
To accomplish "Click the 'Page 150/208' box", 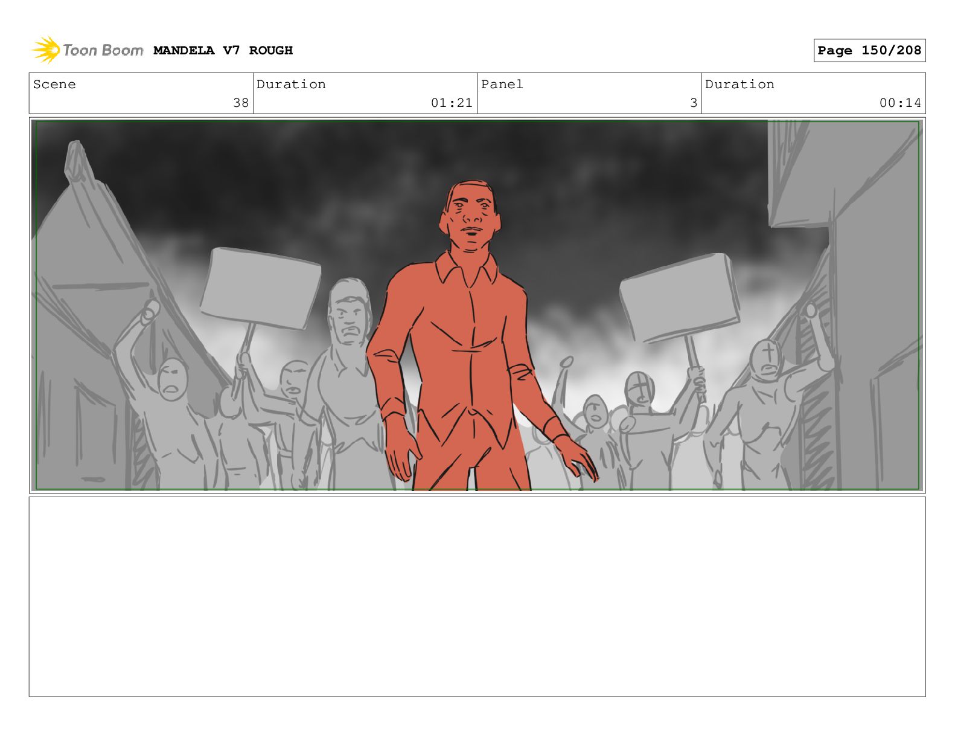I will 869,51.
